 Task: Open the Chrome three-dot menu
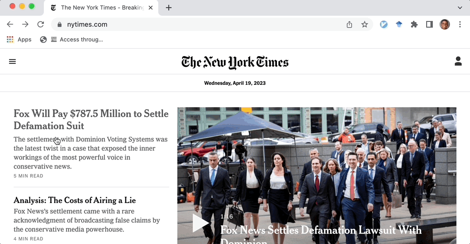(x=460, y=25)
